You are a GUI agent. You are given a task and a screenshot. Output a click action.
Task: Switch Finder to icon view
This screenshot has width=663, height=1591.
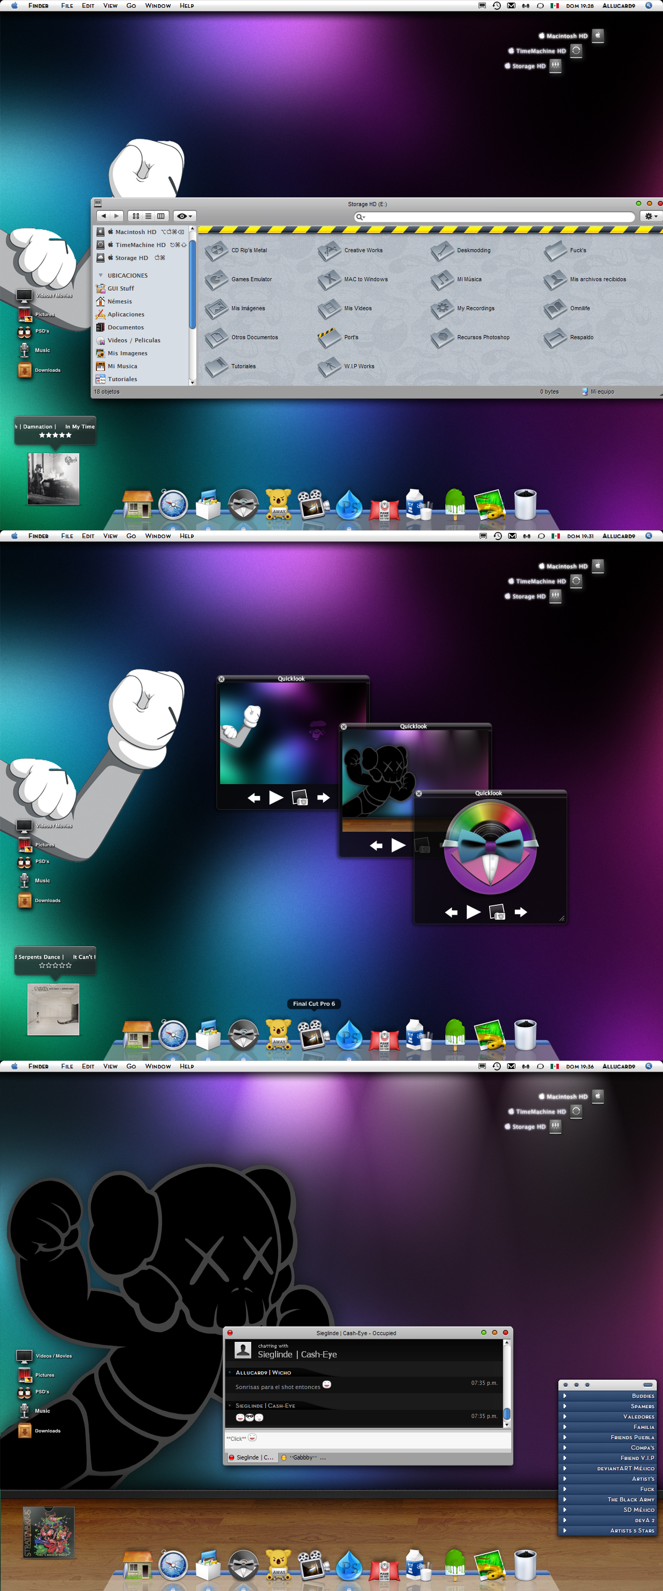coord(136,216)
